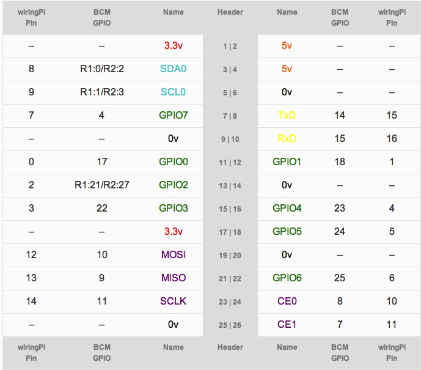Select the MOSI pin name

point(173,254)
